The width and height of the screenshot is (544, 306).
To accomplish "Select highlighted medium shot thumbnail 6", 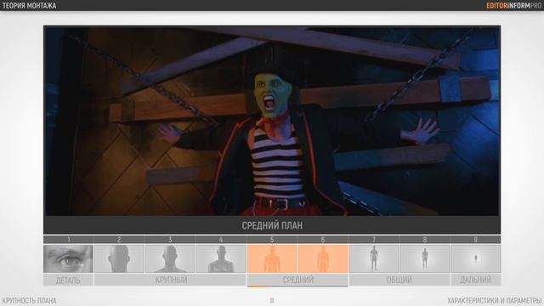I will point(323,258).
